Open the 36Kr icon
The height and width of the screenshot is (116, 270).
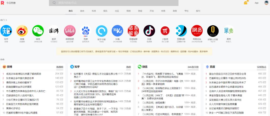(x=117, y=31)
